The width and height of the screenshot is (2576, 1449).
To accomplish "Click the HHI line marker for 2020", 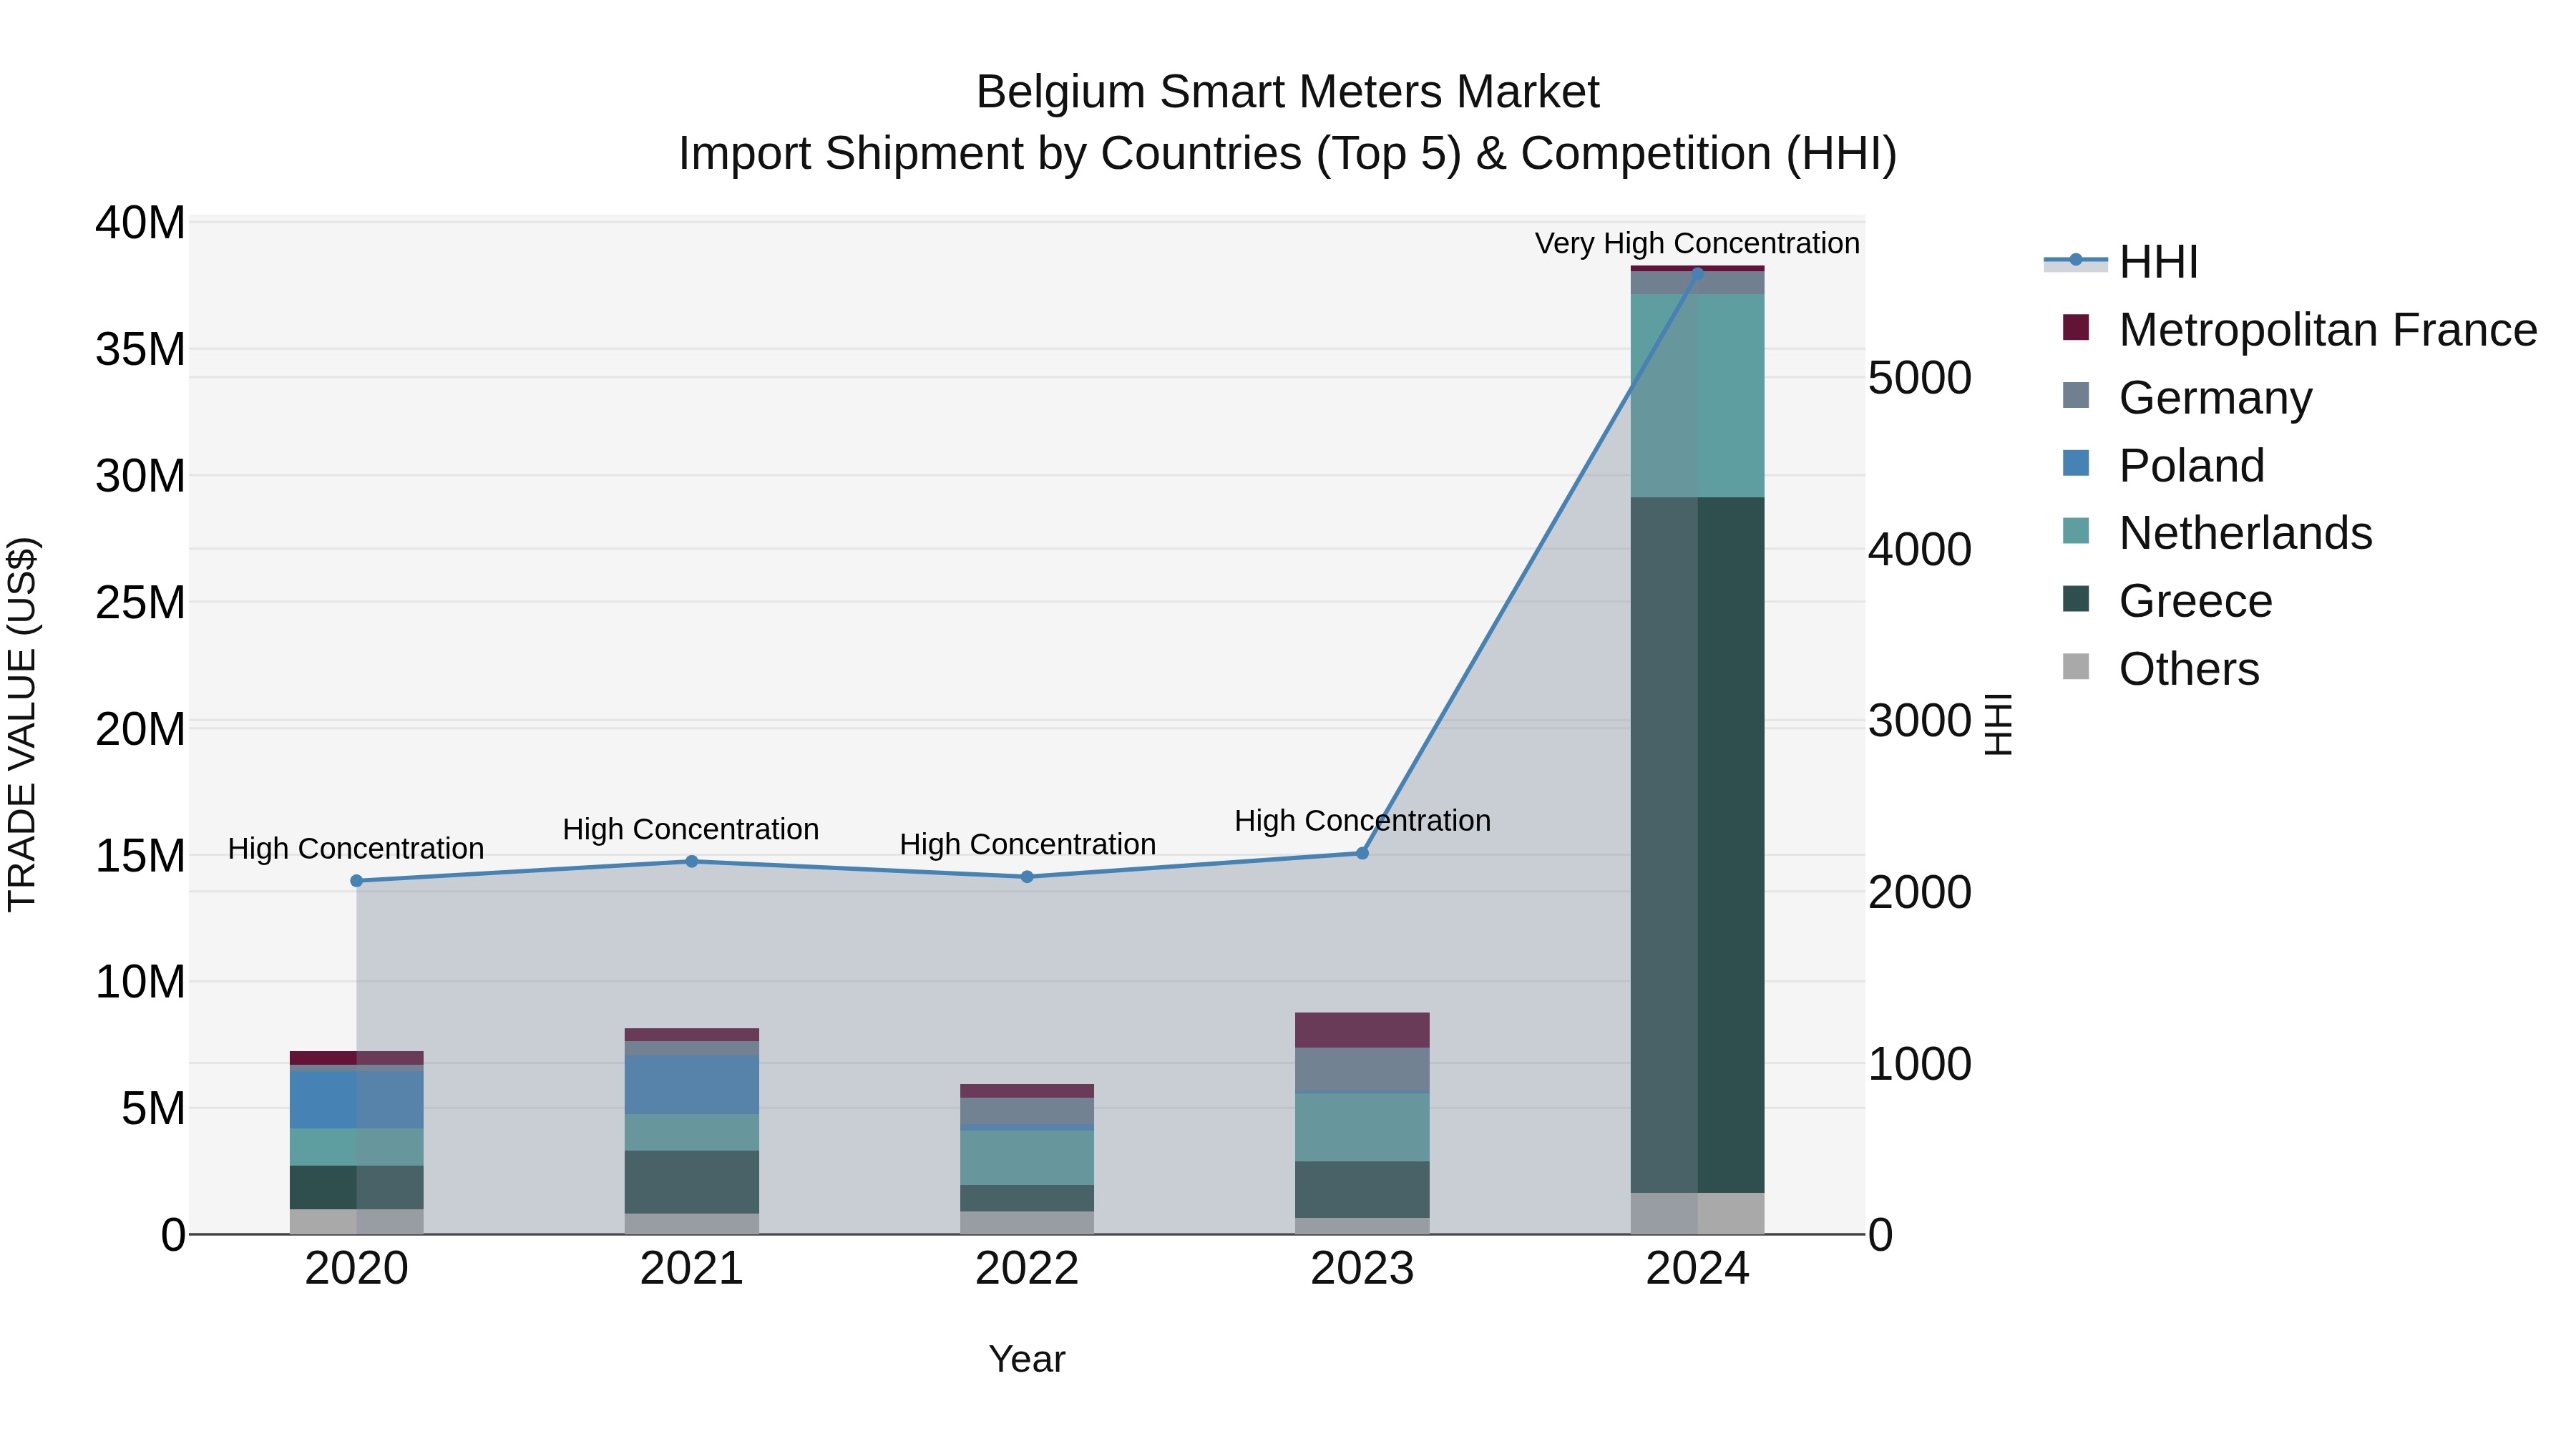I will pyautogui.click(x=357, y=881).
